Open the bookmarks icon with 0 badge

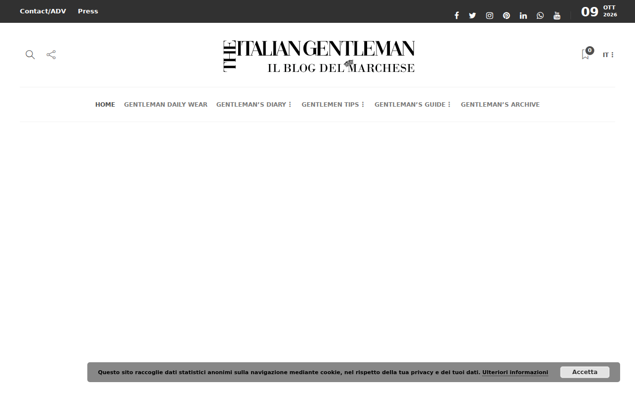click(x=587, y=54)
